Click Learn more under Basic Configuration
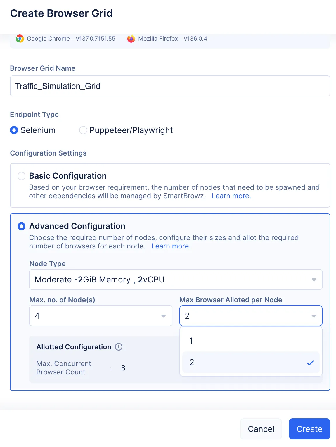 231,196
